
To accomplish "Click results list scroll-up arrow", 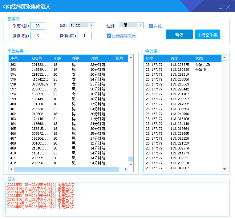I will (x=131, y=57).
